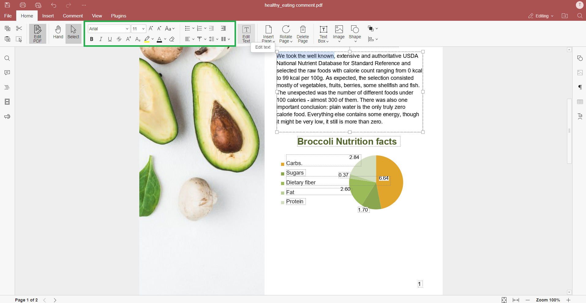Click the Edit PDF button
Image resolution: width=586 pixels, height=303 pixels.
coord(37,33)
